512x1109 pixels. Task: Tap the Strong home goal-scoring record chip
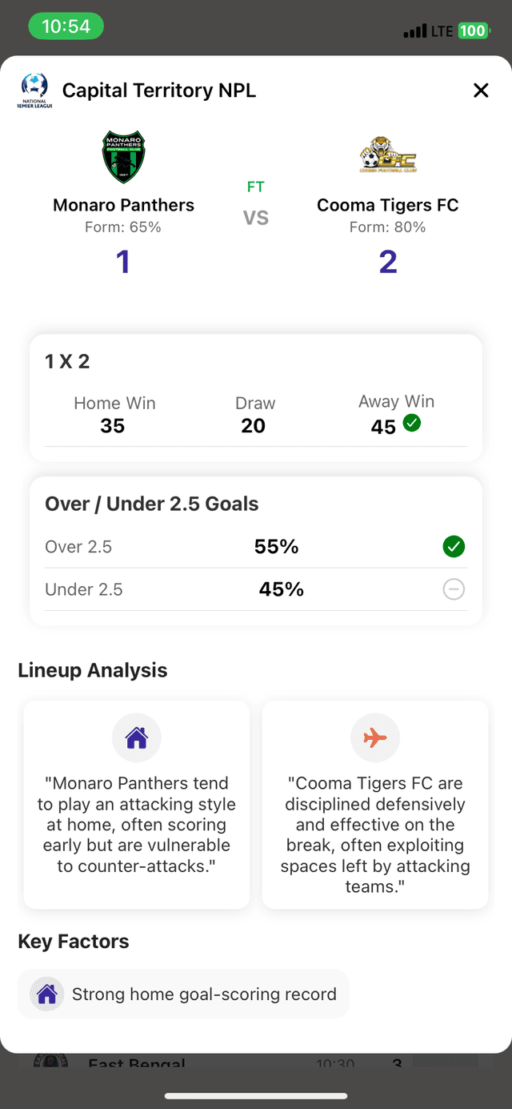coord(184,994)
